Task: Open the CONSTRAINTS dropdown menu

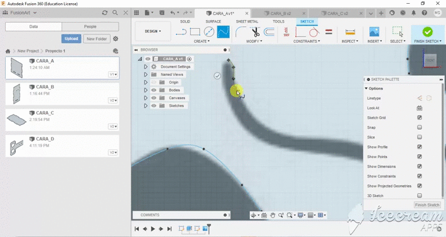Action: (307, 41)
